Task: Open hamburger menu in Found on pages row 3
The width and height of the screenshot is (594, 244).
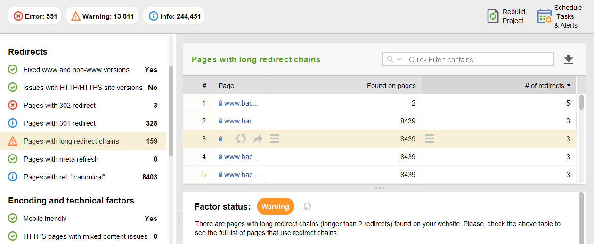Action: (x=275, y=138)
